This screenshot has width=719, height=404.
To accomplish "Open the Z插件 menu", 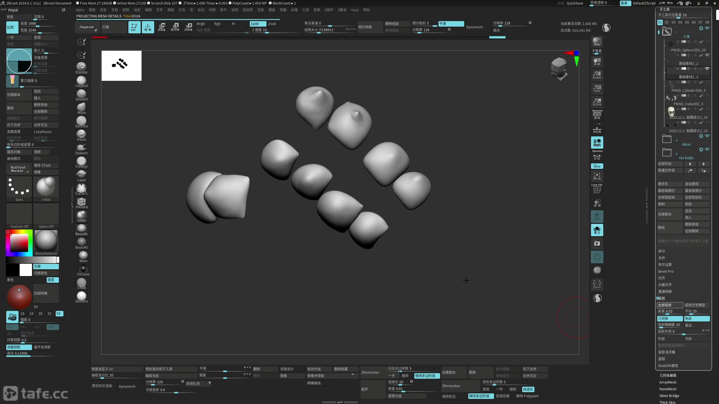I will pyautogui.click(x=329, y=10).
